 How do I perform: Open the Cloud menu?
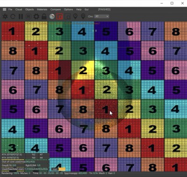19,9
